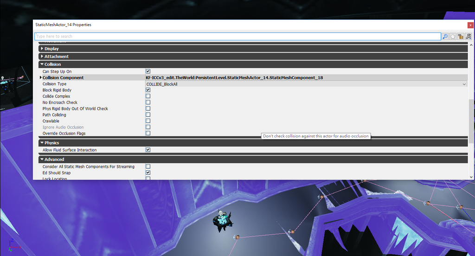Toggle the favorites star icon
Image resolution: width=475 pixels, height=256 pixels.
[453, 37]
